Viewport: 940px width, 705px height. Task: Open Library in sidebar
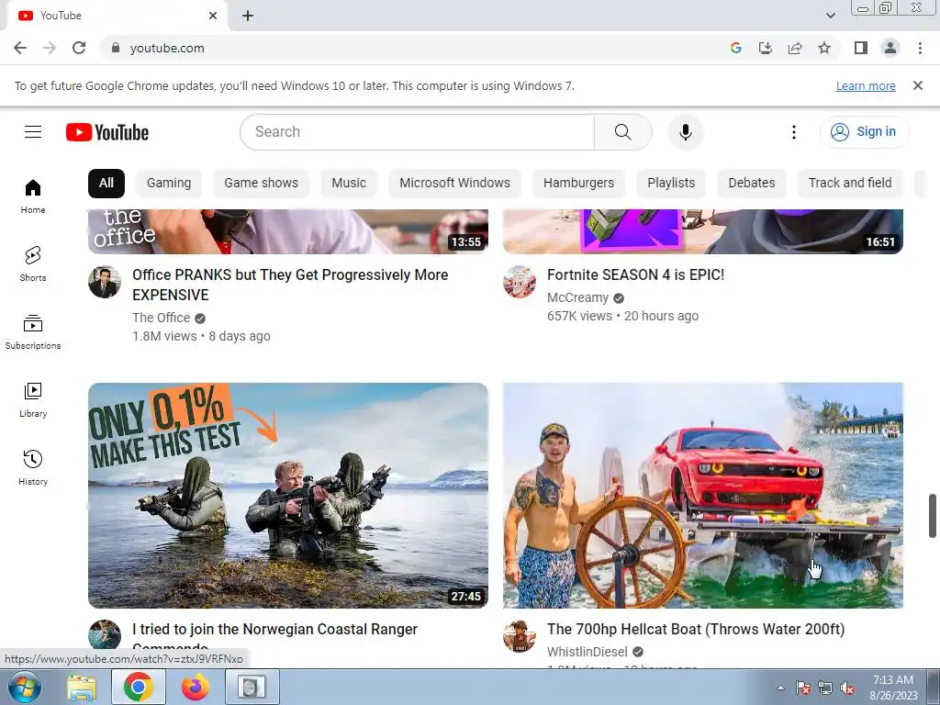click(x=33, y=400)
